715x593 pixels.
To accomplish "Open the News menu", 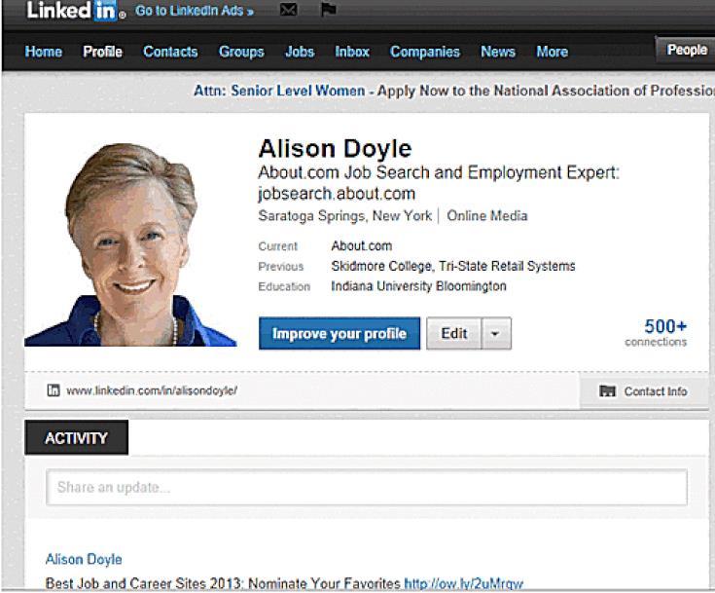I will pos(498,52).
